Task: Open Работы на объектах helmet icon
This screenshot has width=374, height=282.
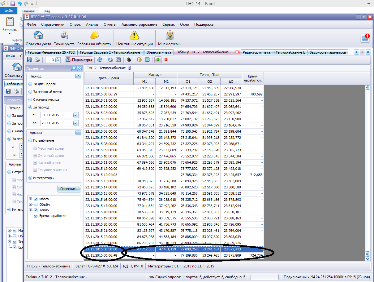Action: (94, 38)
